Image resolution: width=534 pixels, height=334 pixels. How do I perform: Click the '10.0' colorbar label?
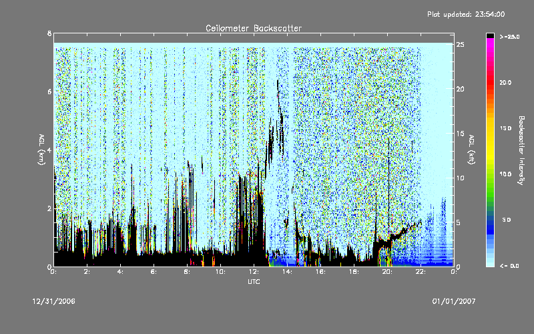click(505, 174)
